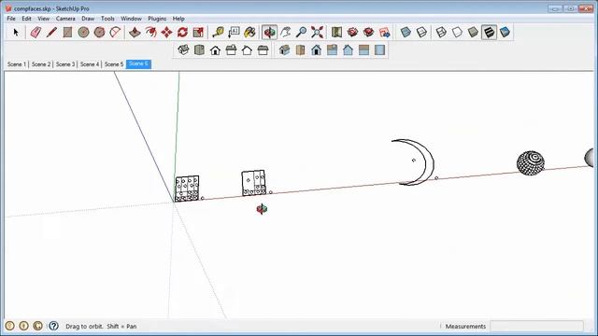
Task: Click the red icon with blue arrow
Action: coord(384,33)
